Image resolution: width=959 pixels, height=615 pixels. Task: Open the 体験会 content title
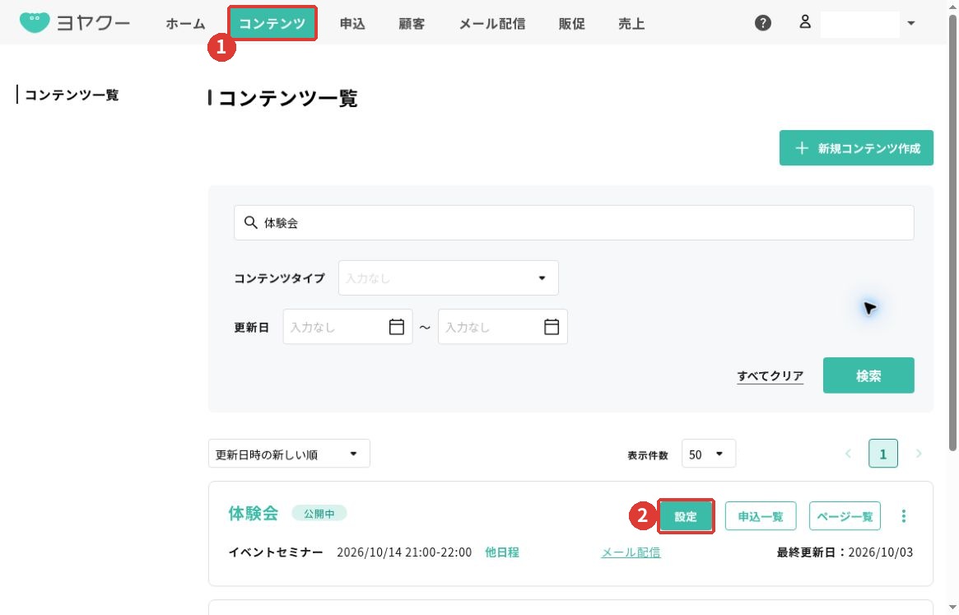tap(254, 513)
